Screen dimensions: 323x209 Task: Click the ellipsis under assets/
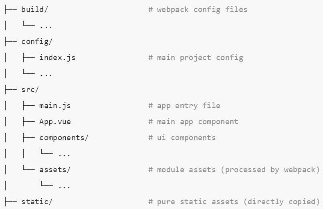click(64, 187)
